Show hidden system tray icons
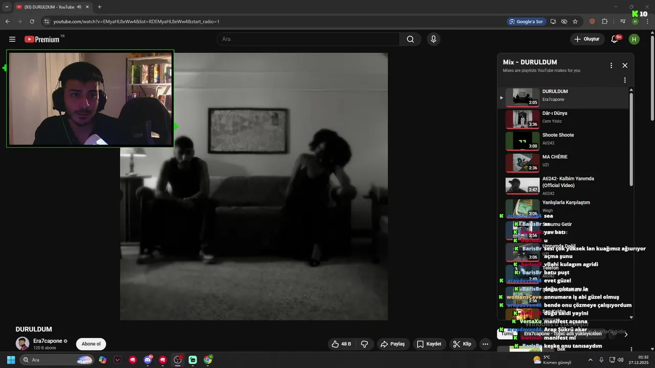The width and height of the screenshot is (655, 368). pyautogui.click(x=590, y=360)
